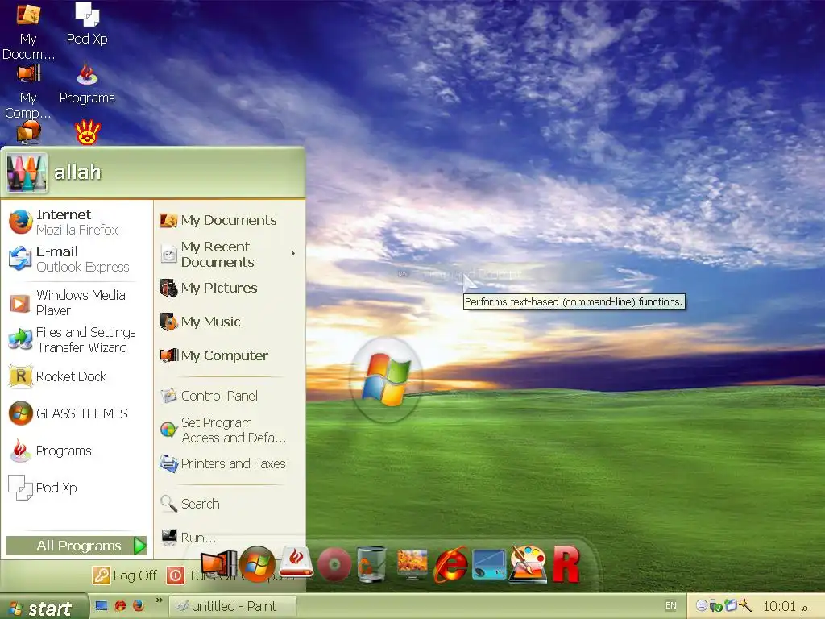Click Windows orb icon in RocketDock

[x=257, y=563]
